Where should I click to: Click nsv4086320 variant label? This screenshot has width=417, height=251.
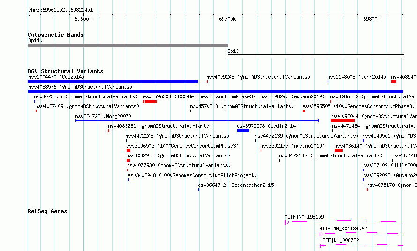coord(373,96)
